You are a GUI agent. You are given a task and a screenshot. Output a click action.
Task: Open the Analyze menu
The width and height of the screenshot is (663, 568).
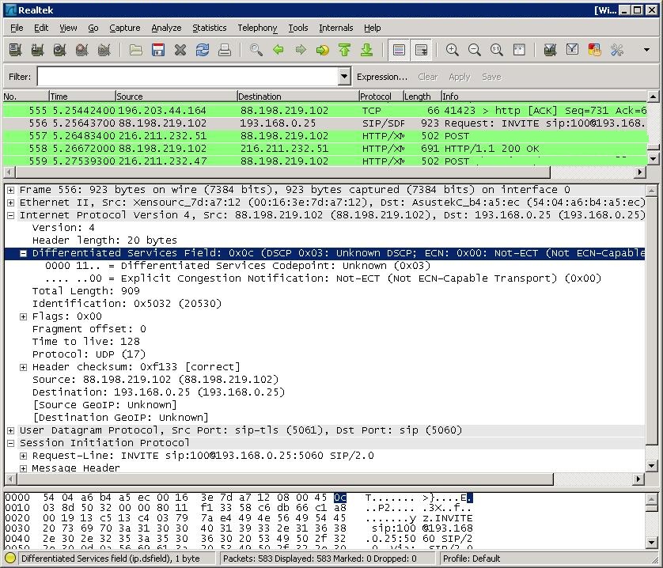pos(166,28)
